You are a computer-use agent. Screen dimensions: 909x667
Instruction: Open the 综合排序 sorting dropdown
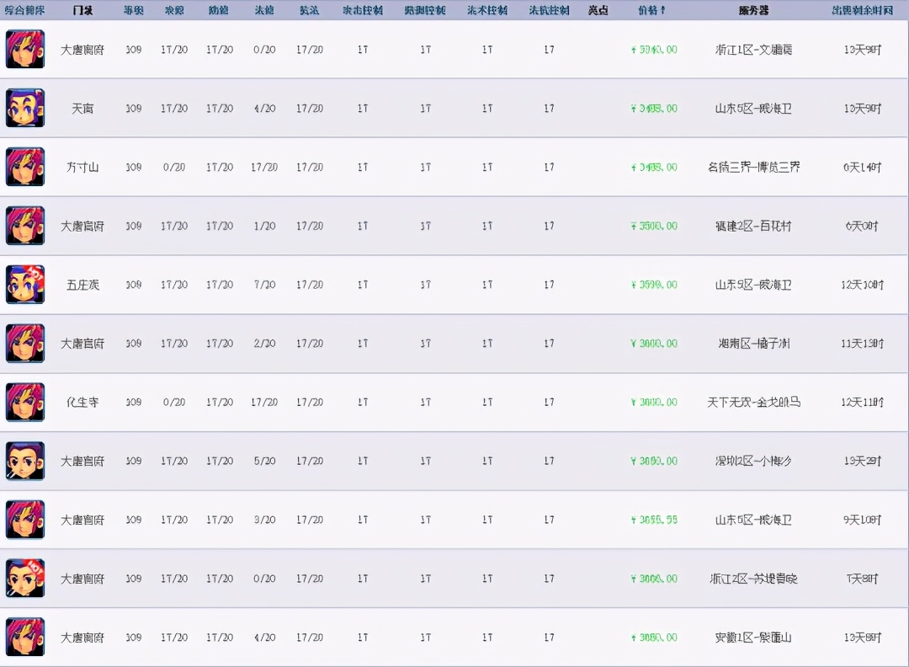pos(27,10)
